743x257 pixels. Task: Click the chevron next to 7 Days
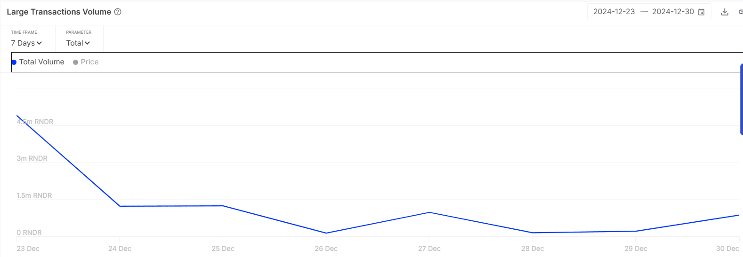[x=39, y=43]
